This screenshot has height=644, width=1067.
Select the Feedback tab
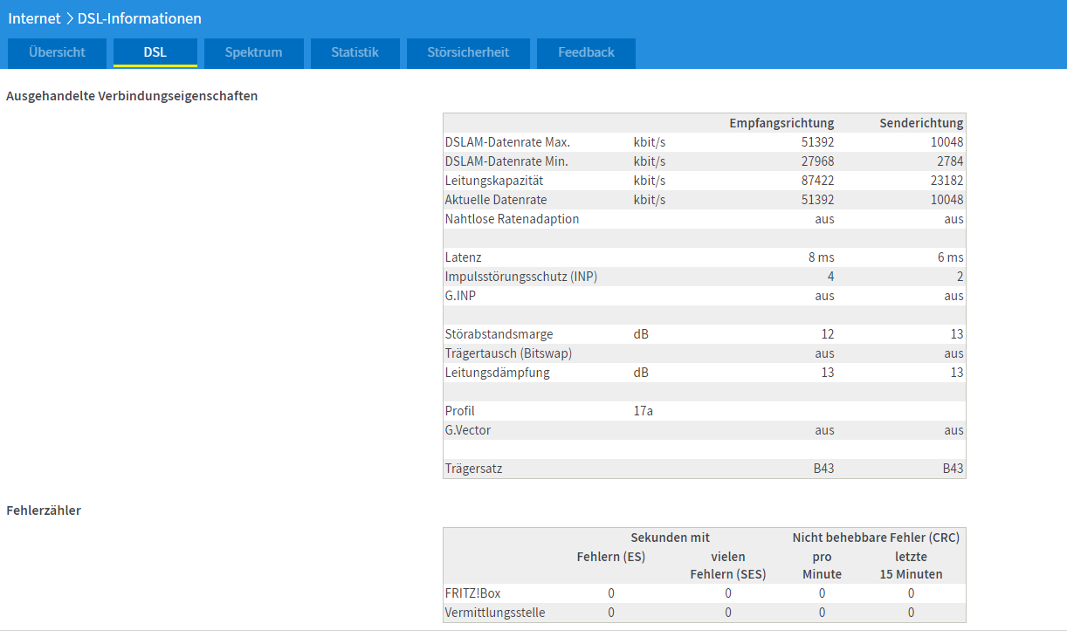(x=586, y=52)
